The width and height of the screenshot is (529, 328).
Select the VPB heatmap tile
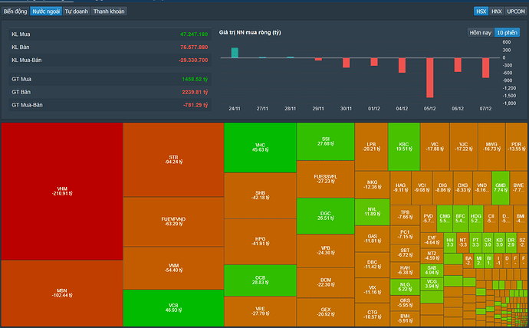pyautogui.click(x=326, y=251)
